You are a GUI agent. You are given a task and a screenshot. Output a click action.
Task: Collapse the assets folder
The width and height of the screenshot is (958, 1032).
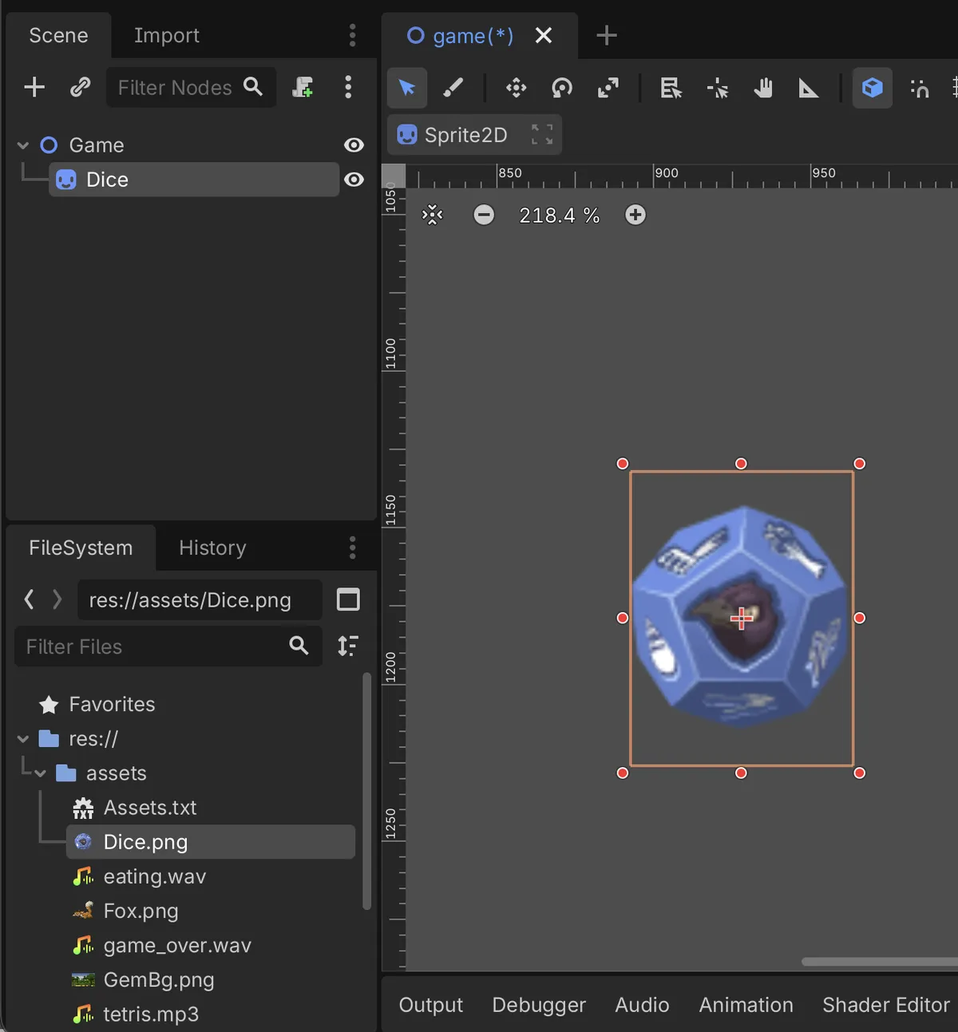[40, 773]
